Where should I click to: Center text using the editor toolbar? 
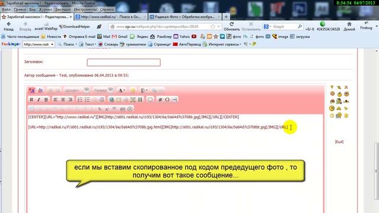pos(63,100)
